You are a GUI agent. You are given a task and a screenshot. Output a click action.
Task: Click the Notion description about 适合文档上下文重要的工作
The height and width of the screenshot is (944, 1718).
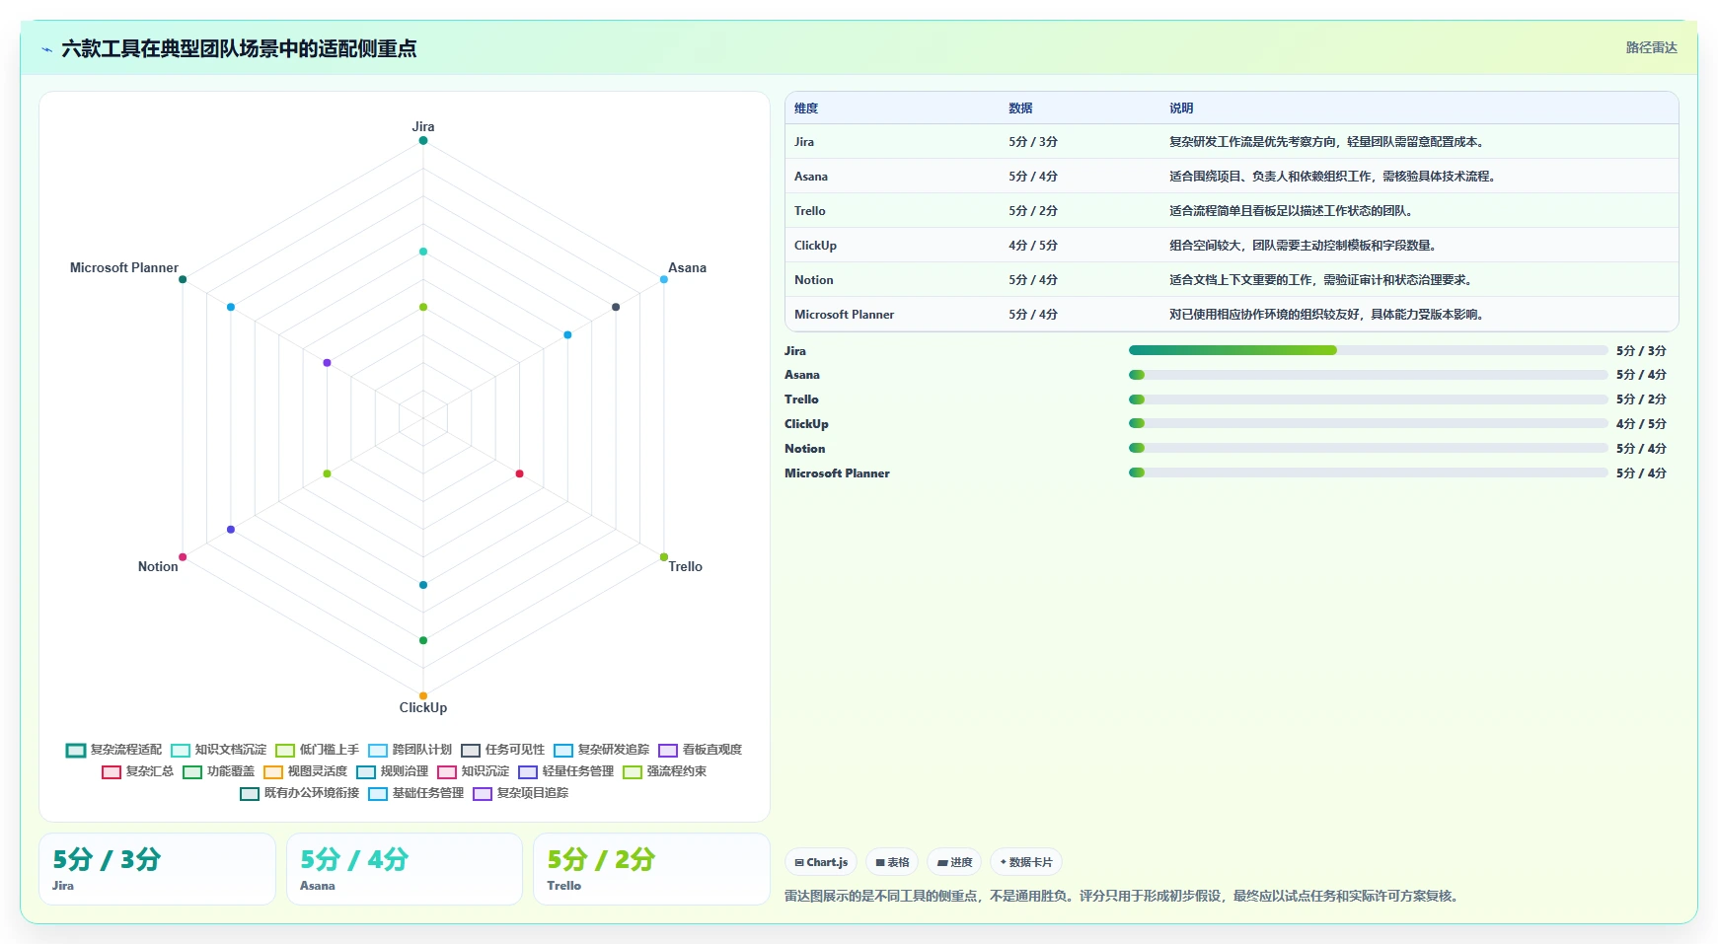pyautogui.click(x=1322, y=280)
